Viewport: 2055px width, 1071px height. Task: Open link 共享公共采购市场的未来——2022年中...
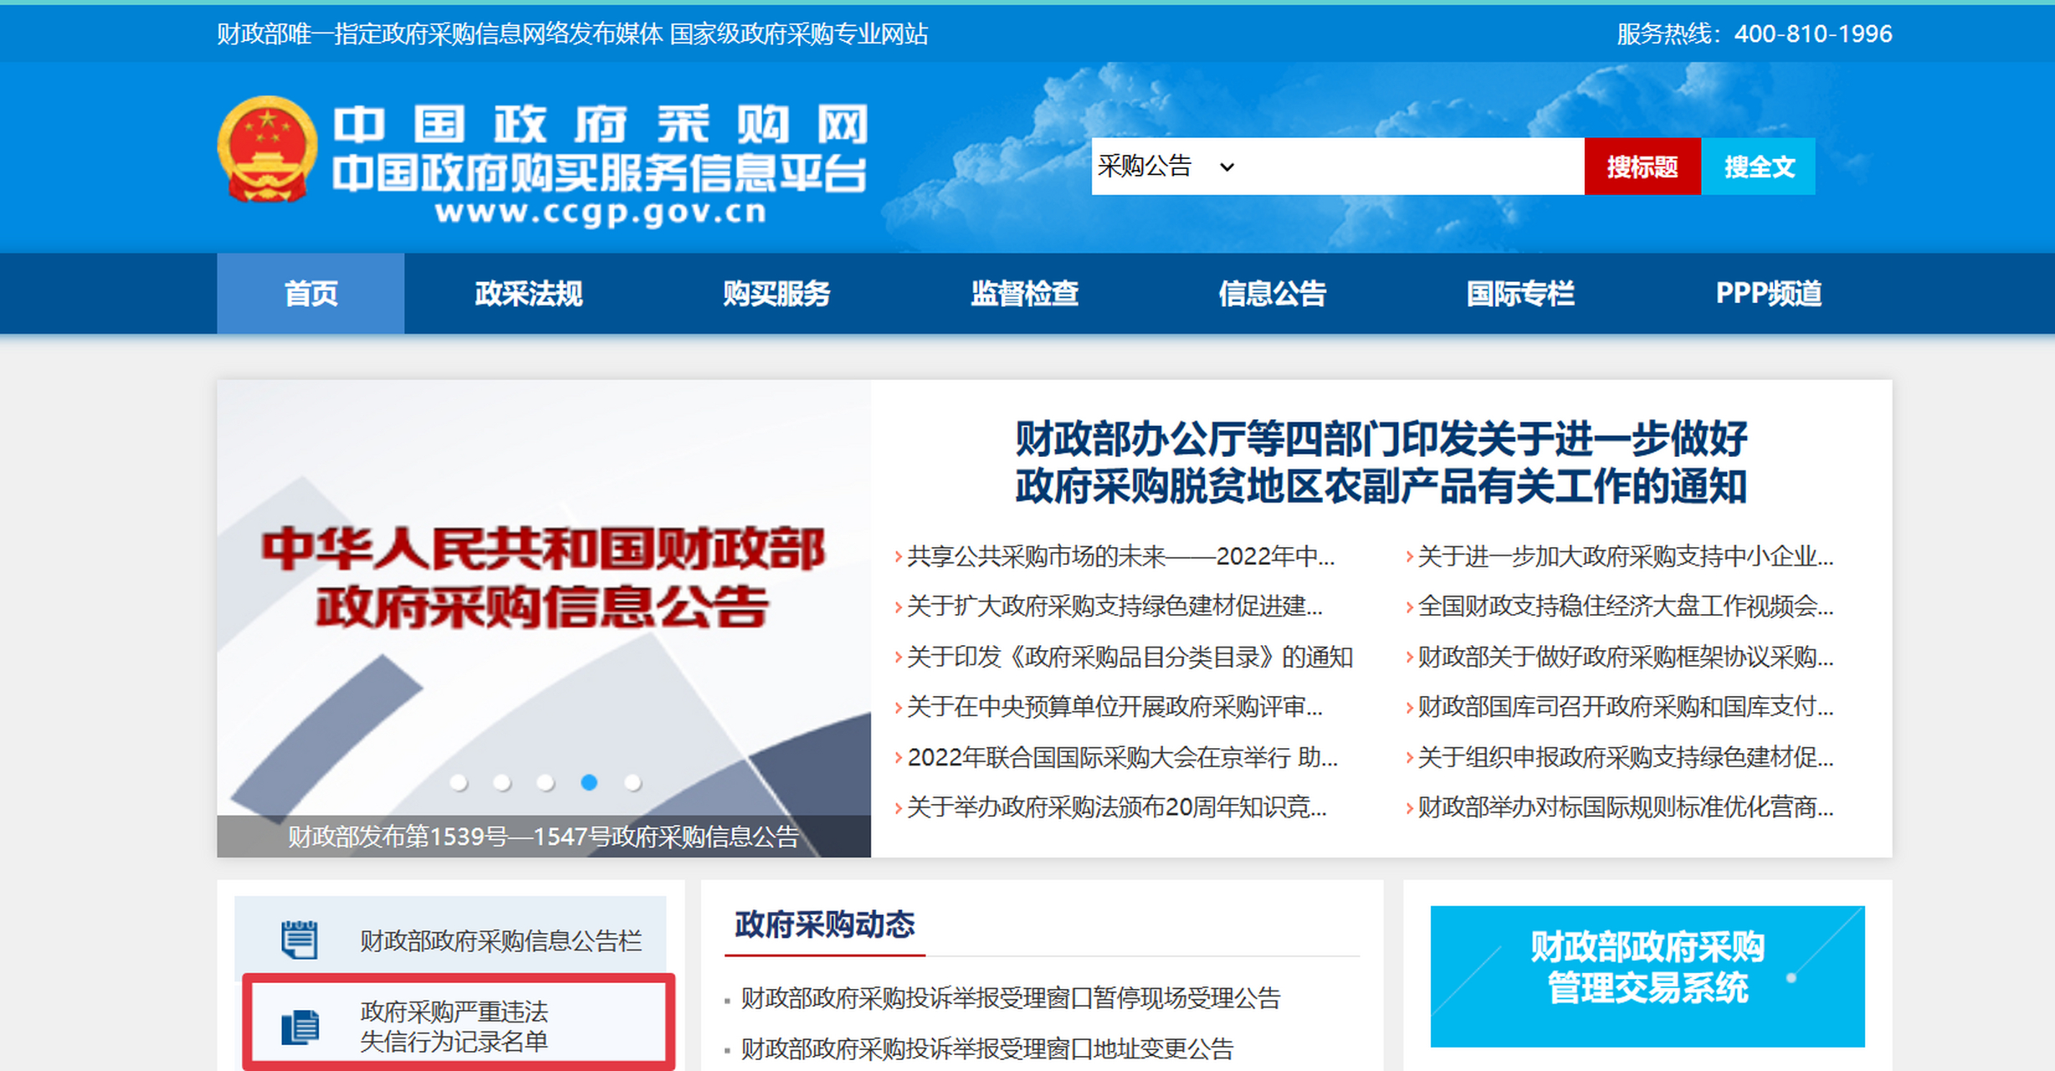click(1120, 556)
